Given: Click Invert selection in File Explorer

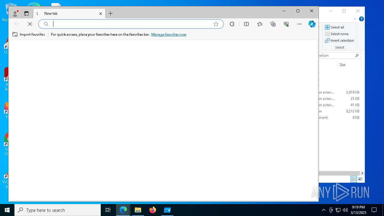Looking at the screenshot, I should click(x=339, y=40).
